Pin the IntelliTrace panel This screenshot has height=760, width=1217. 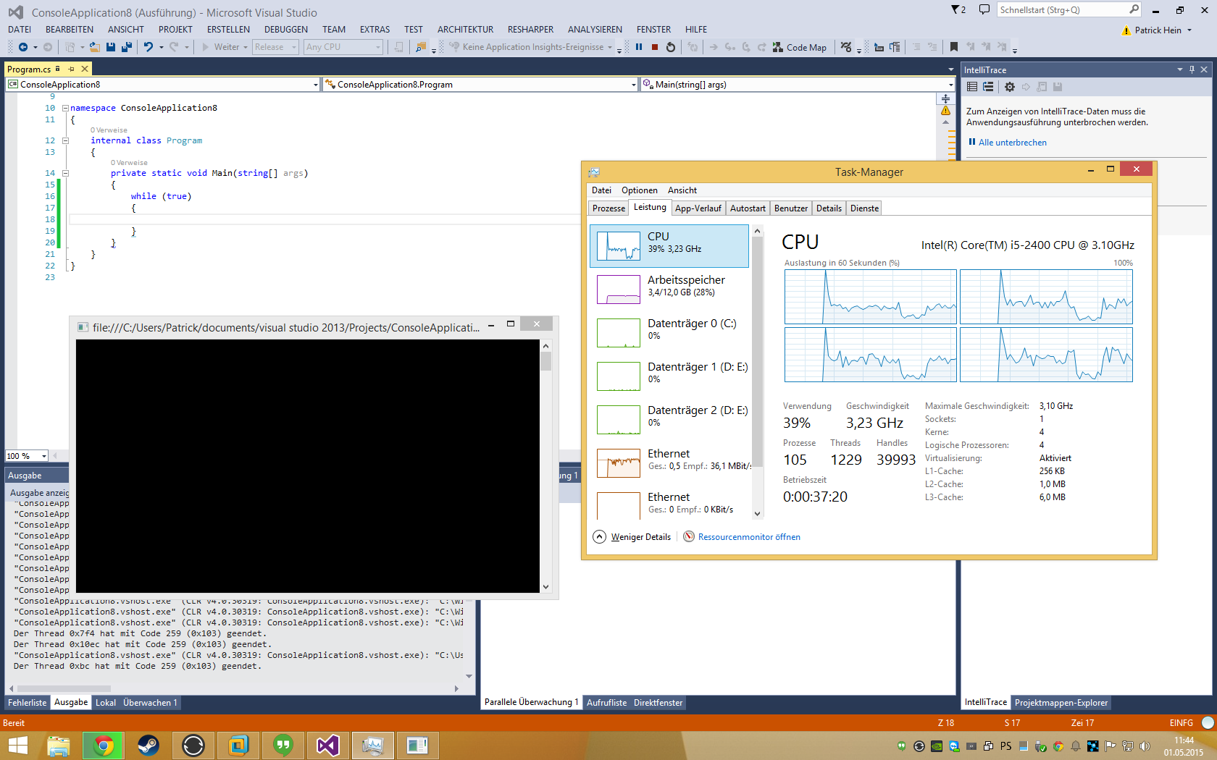(x=1192, y=69)
